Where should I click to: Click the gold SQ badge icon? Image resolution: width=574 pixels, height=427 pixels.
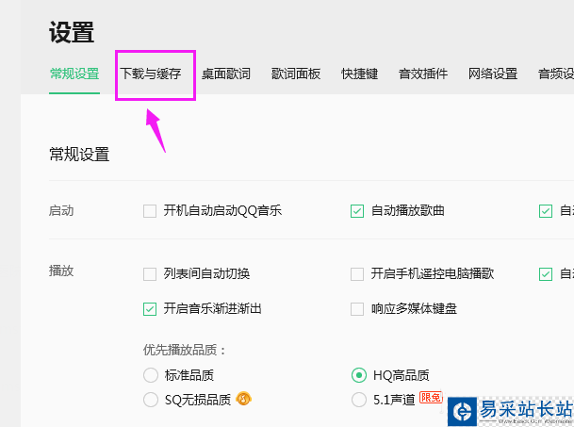[x=242, y=399]
